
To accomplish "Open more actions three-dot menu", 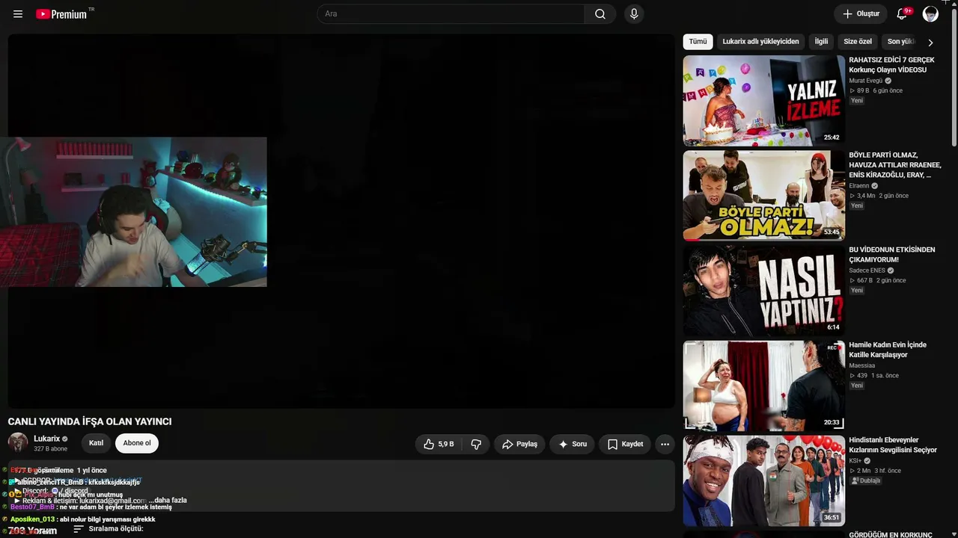I will pos(665,444).
